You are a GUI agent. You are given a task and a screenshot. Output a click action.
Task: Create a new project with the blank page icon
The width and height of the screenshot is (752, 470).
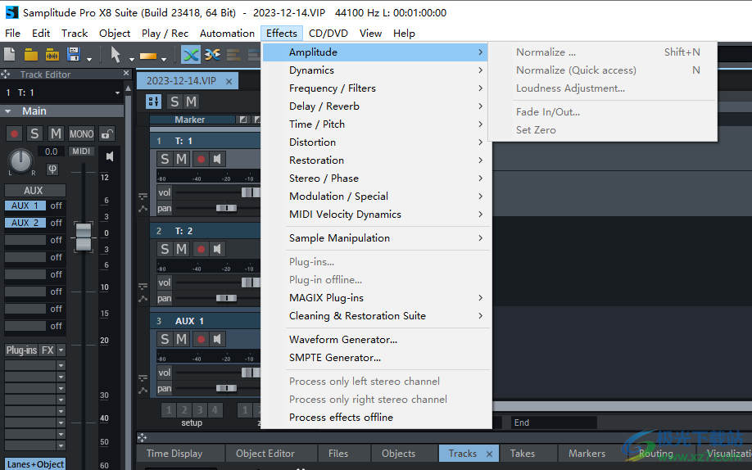(10, 54)
